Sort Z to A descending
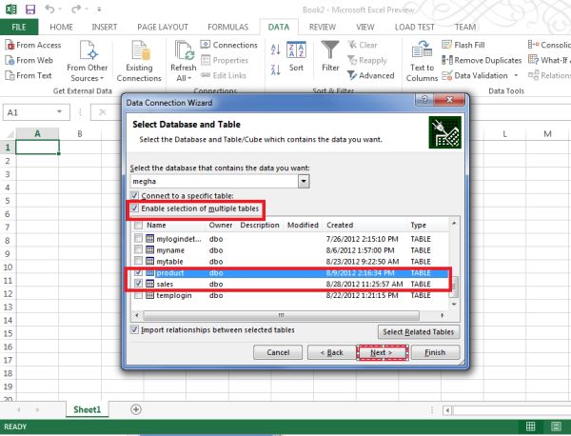This screenshot has height=436, width=571. pyautogui.click(x=276, y=69)
